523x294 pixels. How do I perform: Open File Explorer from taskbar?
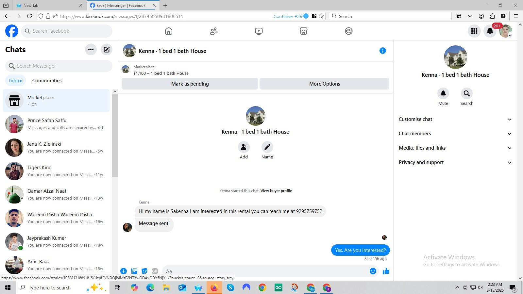(166, 287)
